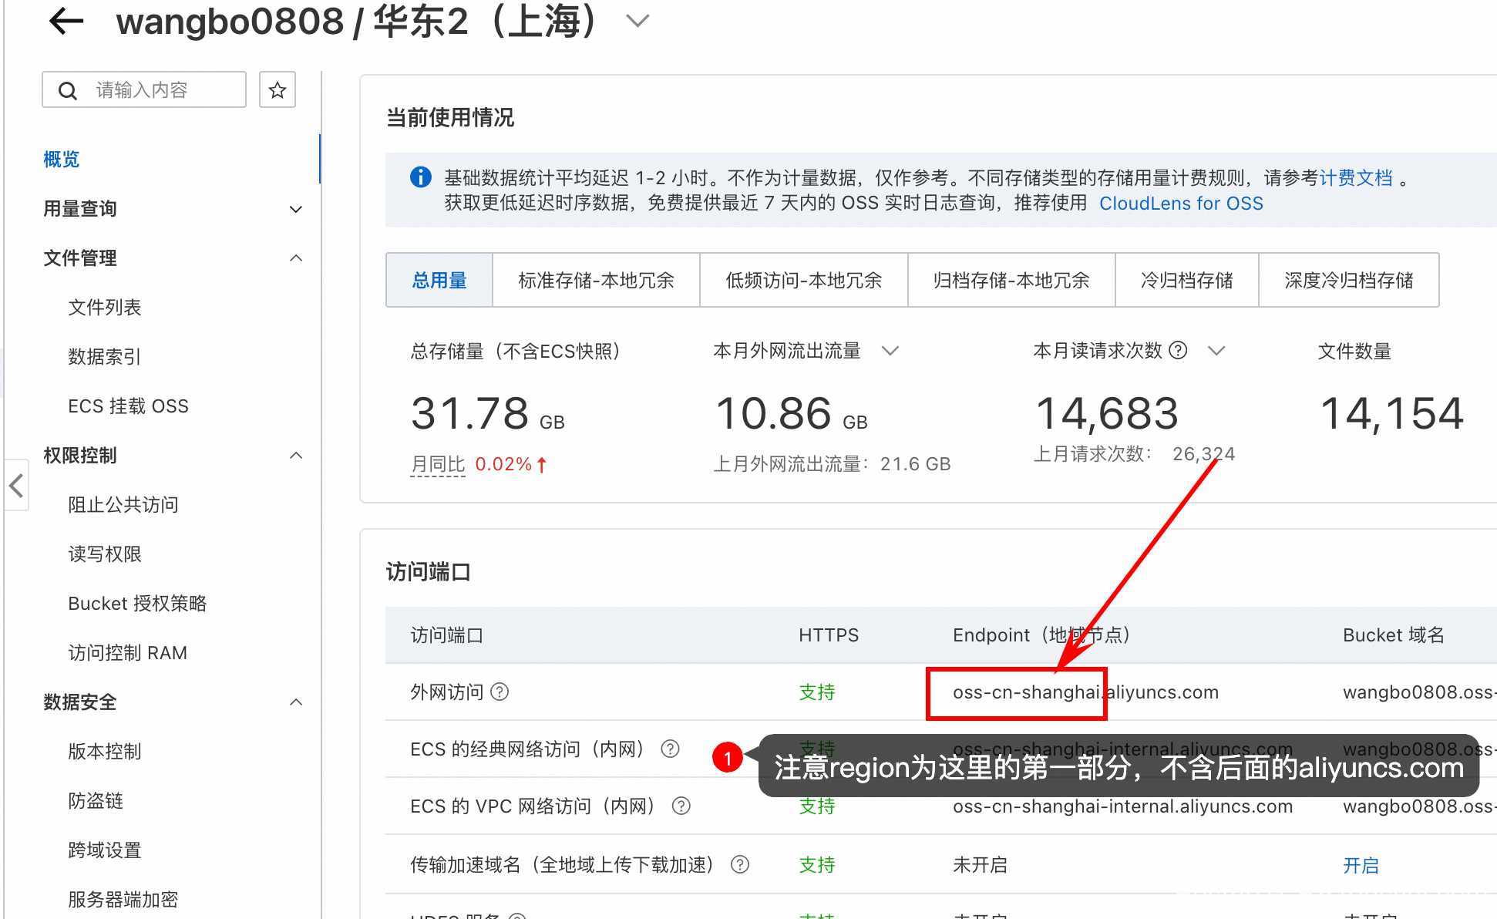Open 阻止公共访问 menu item
The height and width of the screenshot is (919, 1497).
tap(123, 505)
